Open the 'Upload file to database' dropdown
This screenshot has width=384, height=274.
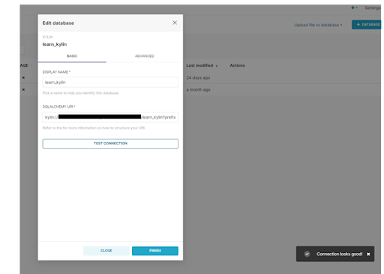(318, 25)
